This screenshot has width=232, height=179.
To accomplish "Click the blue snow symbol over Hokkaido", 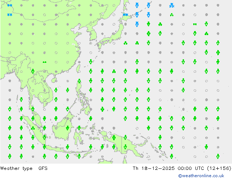I will coord(126,15).
